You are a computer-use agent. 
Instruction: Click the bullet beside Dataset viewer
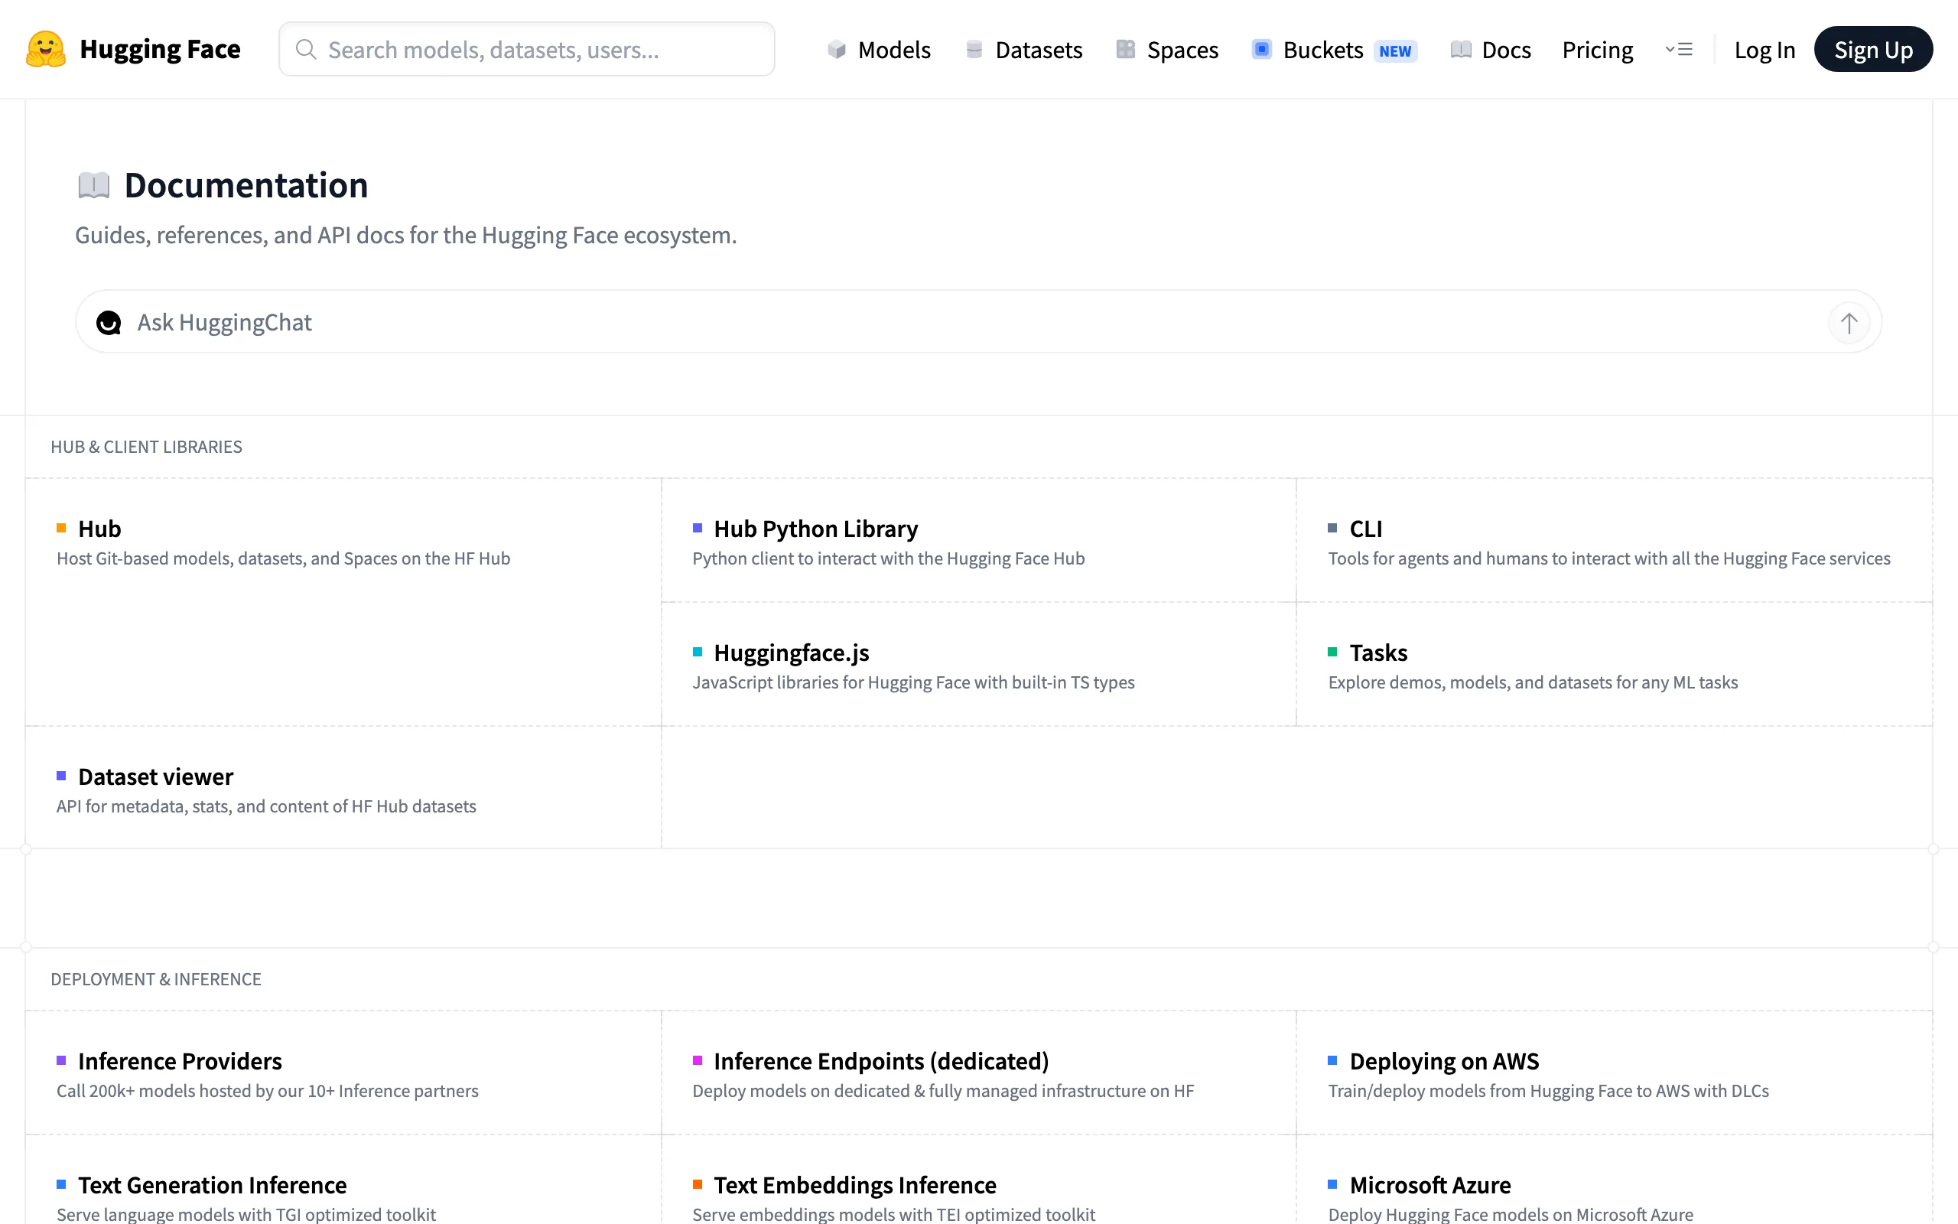point(60,776)
